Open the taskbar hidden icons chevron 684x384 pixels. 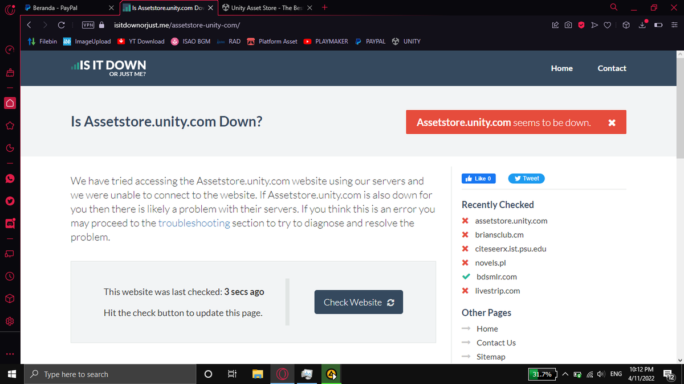click(x=565, y=374)
